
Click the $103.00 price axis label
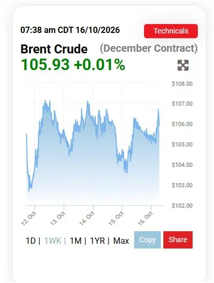(182, 185)
